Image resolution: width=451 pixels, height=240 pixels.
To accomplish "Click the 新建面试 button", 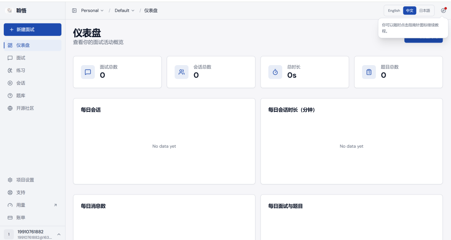I will (x=33, y=30).
